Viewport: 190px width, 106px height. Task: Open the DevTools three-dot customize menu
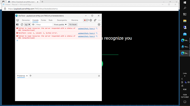(99, 20)
